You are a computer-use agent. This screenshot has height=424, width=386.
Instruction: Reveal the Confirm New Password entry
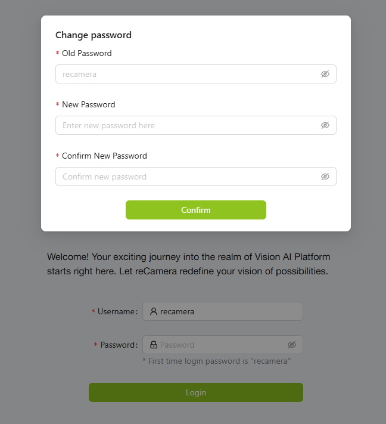coord(325,177)
